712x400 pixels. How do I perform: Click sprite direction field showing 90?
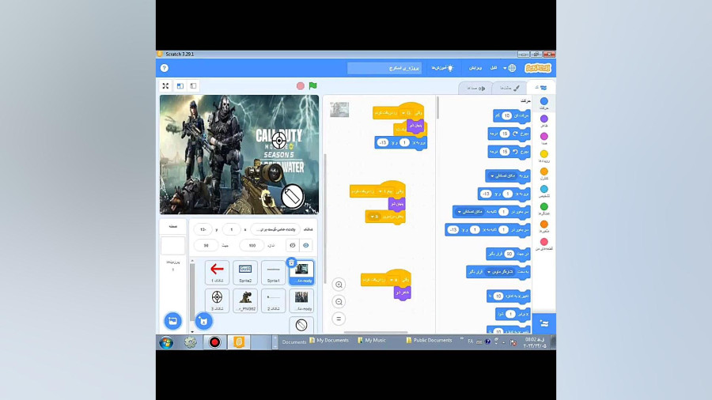click(x=206, y=245)
